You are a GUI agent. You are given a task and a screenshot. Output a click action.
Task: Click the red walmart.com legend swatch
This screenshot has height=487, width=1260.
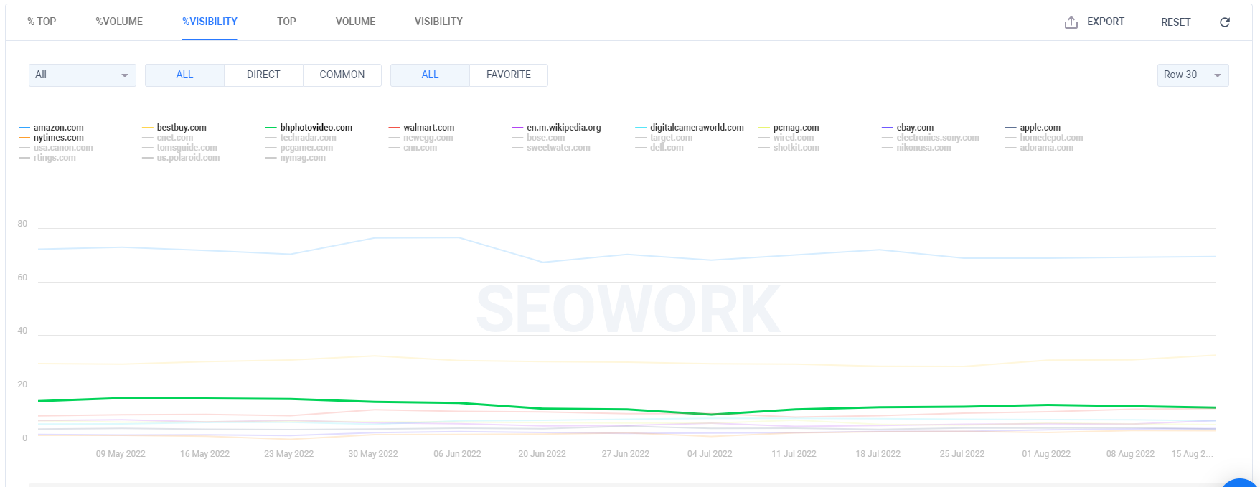click(394, 128)
